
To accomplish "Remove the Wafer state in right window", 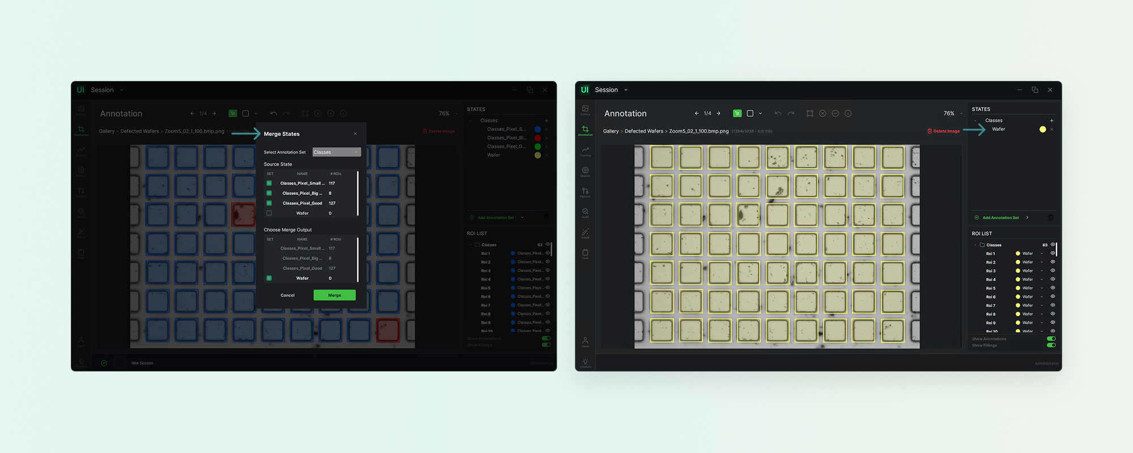I will tap(1051, 129).
